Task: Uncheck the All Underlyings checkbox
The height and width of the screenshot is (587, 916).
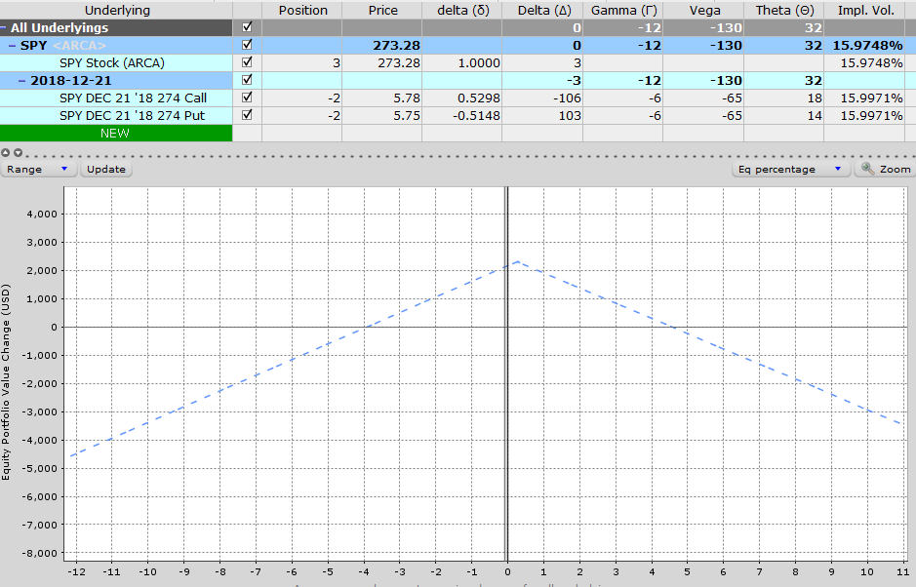Action: pos(247,27)
